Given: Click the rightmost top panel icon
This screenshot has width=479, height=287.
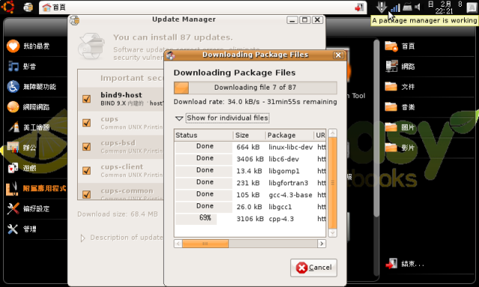Looking at the screenshot, I should pyautogui.click(x=472, y=7).
